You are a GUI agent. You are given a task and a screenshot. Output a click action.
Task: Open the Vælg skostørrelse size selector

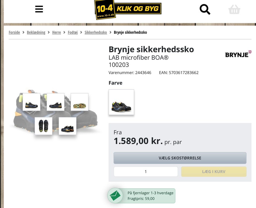180,158
